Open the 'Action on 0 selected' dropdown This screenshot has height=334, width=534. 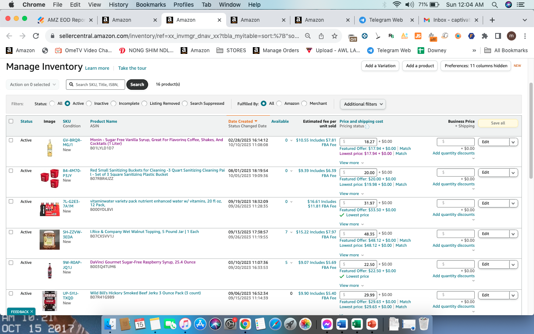click(33, 84)
